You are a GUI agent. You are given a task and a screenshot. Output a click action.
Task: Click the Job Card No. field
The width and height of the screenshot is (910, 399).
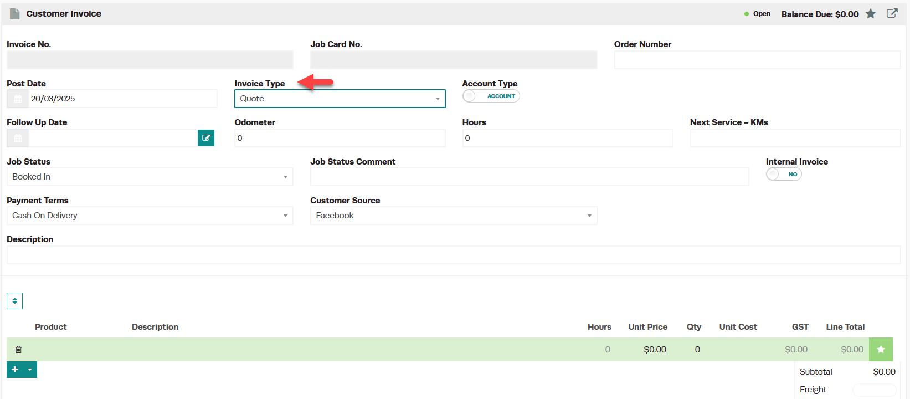click(x=454, y=60)
